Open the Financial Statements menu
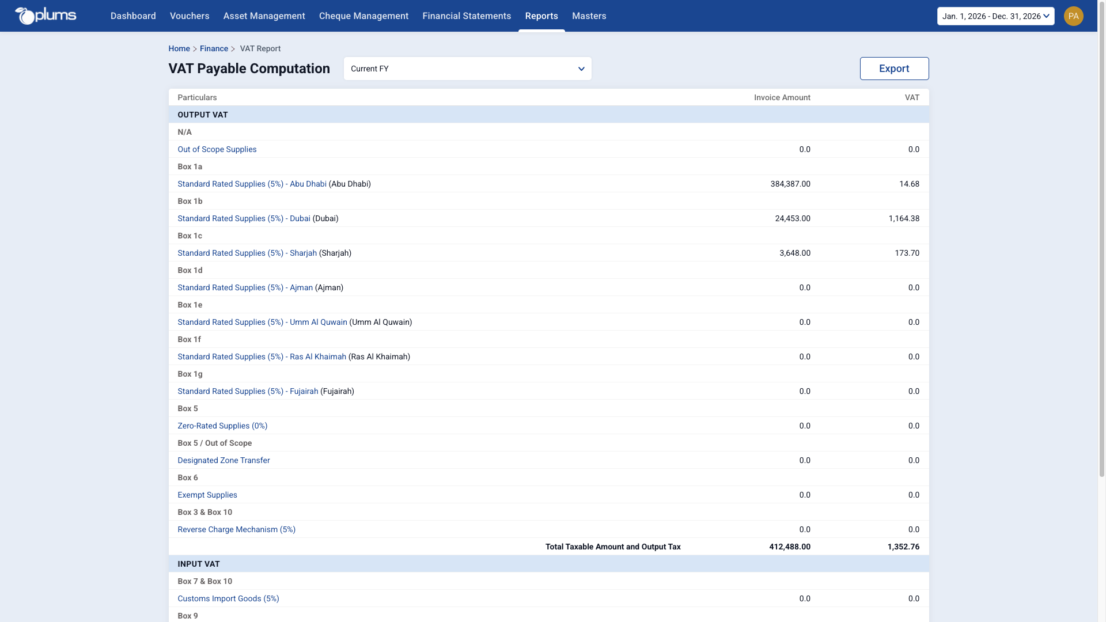The width and height of the screenshot is (1106, 622). [x=467, y=16]
